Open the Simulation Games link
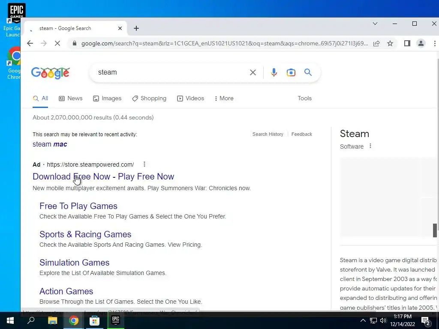The height and width of the screenshot is (329, 439). (75, 263)
